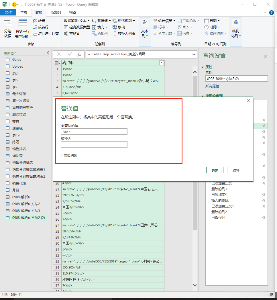Viewport: 277px width, 300px height.
Task: Click the Date (日期) icon
Action: point(207,21)
